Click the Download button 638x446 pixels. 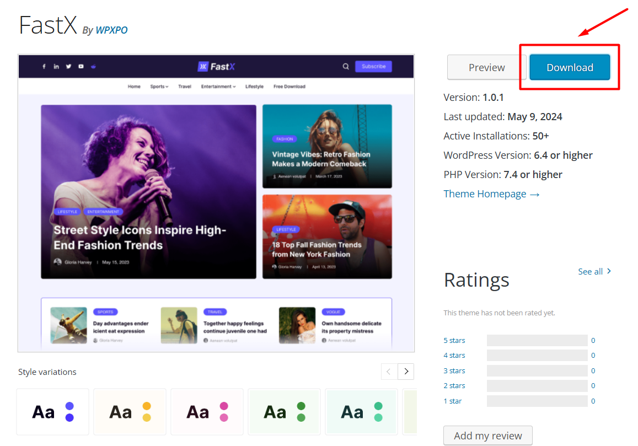pyautogui.click(x=569, y=67)
